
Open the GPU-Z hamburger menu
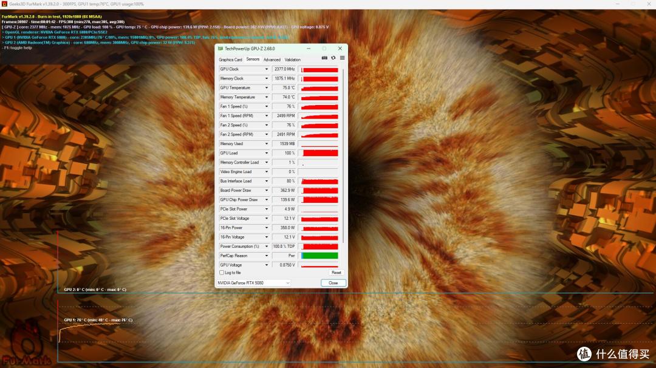(x=342, y=58)
